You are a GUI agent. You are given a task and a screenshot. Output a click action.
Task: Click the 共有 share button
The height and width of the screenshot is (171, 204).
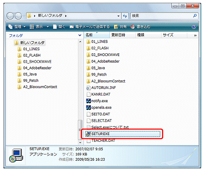[x=121, y=27]
